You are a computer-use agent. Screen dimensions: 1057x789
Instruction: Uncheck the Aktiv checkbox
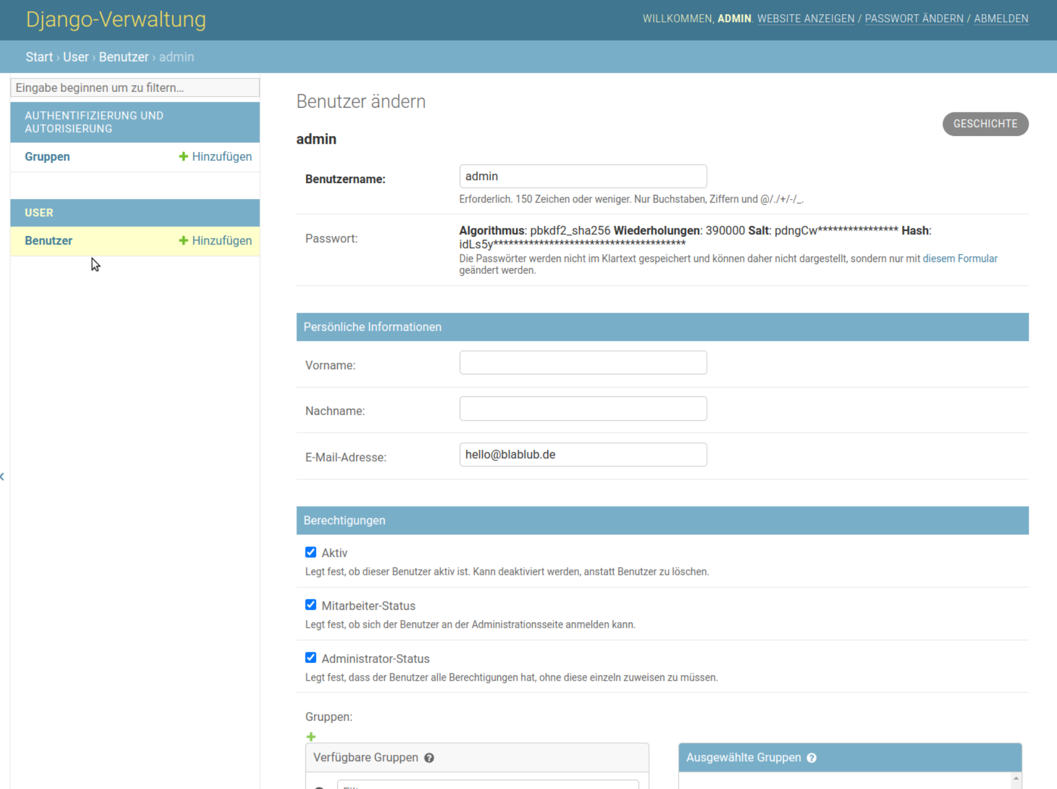[311, 552]
